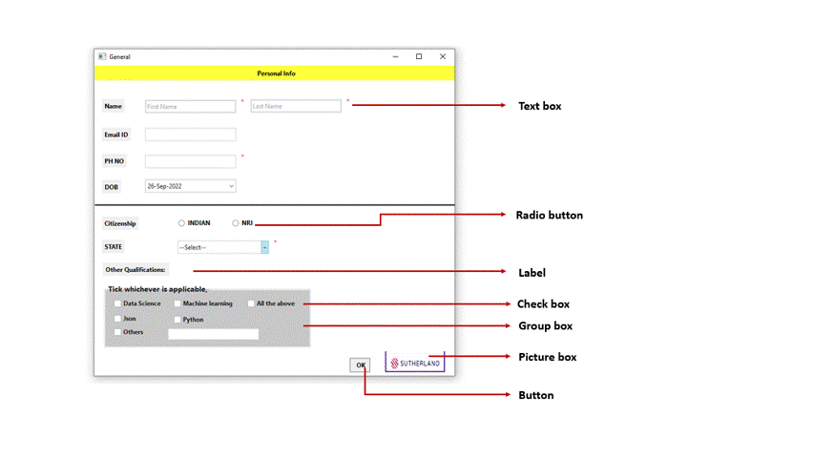Check the Others checkbox
The height and width of the screenshot is (458, 814).
118,332
